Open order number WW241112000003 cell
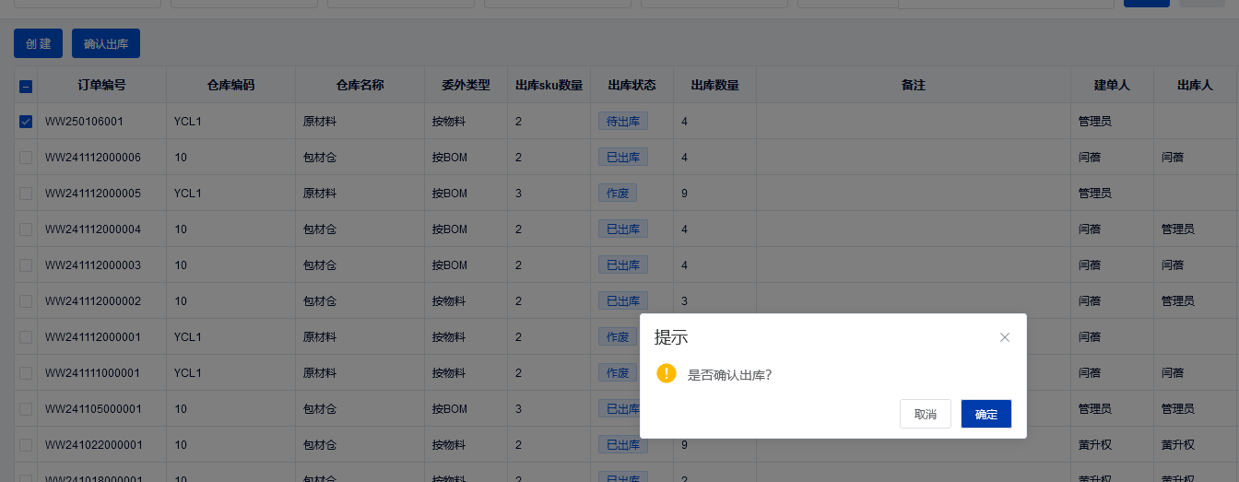This screenshot has width=1239, height=482. click(x=93, y=265)
